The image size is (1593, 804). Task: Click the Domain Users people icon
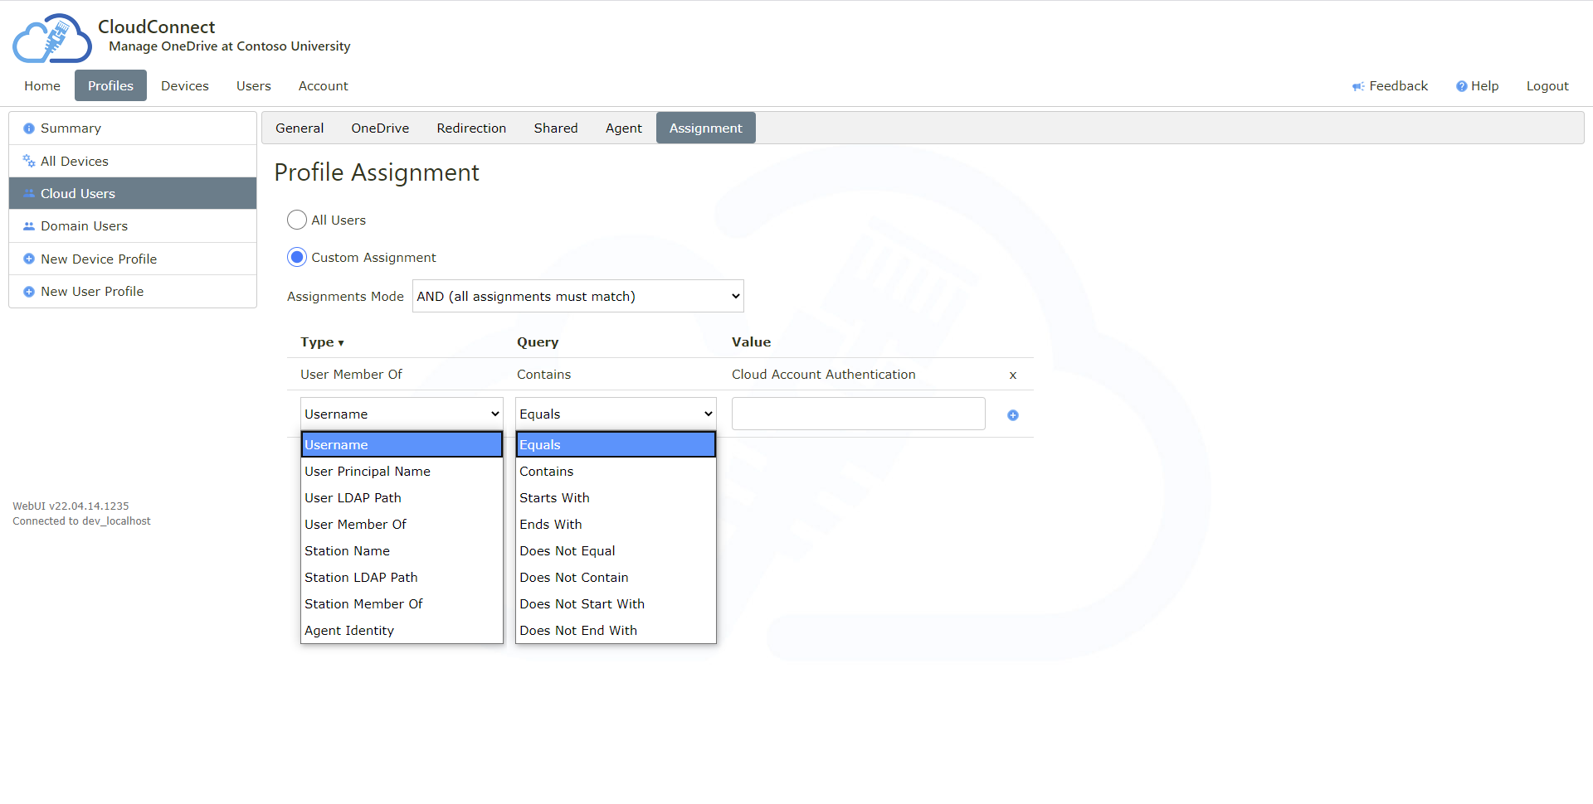coord(29,226)
